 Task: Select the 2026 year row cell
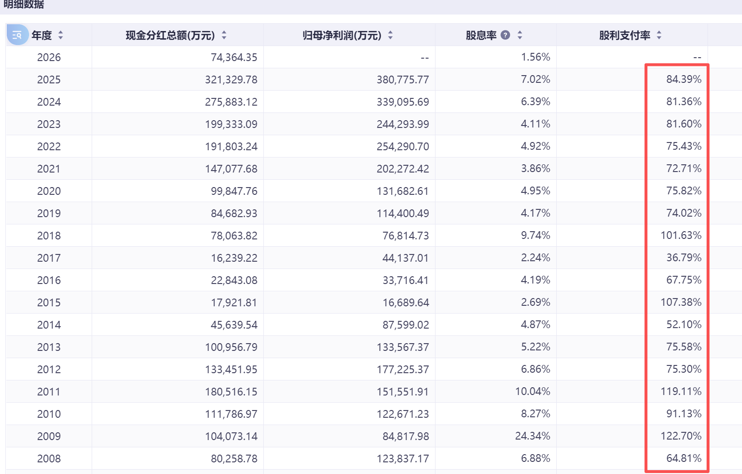(49, 57)
